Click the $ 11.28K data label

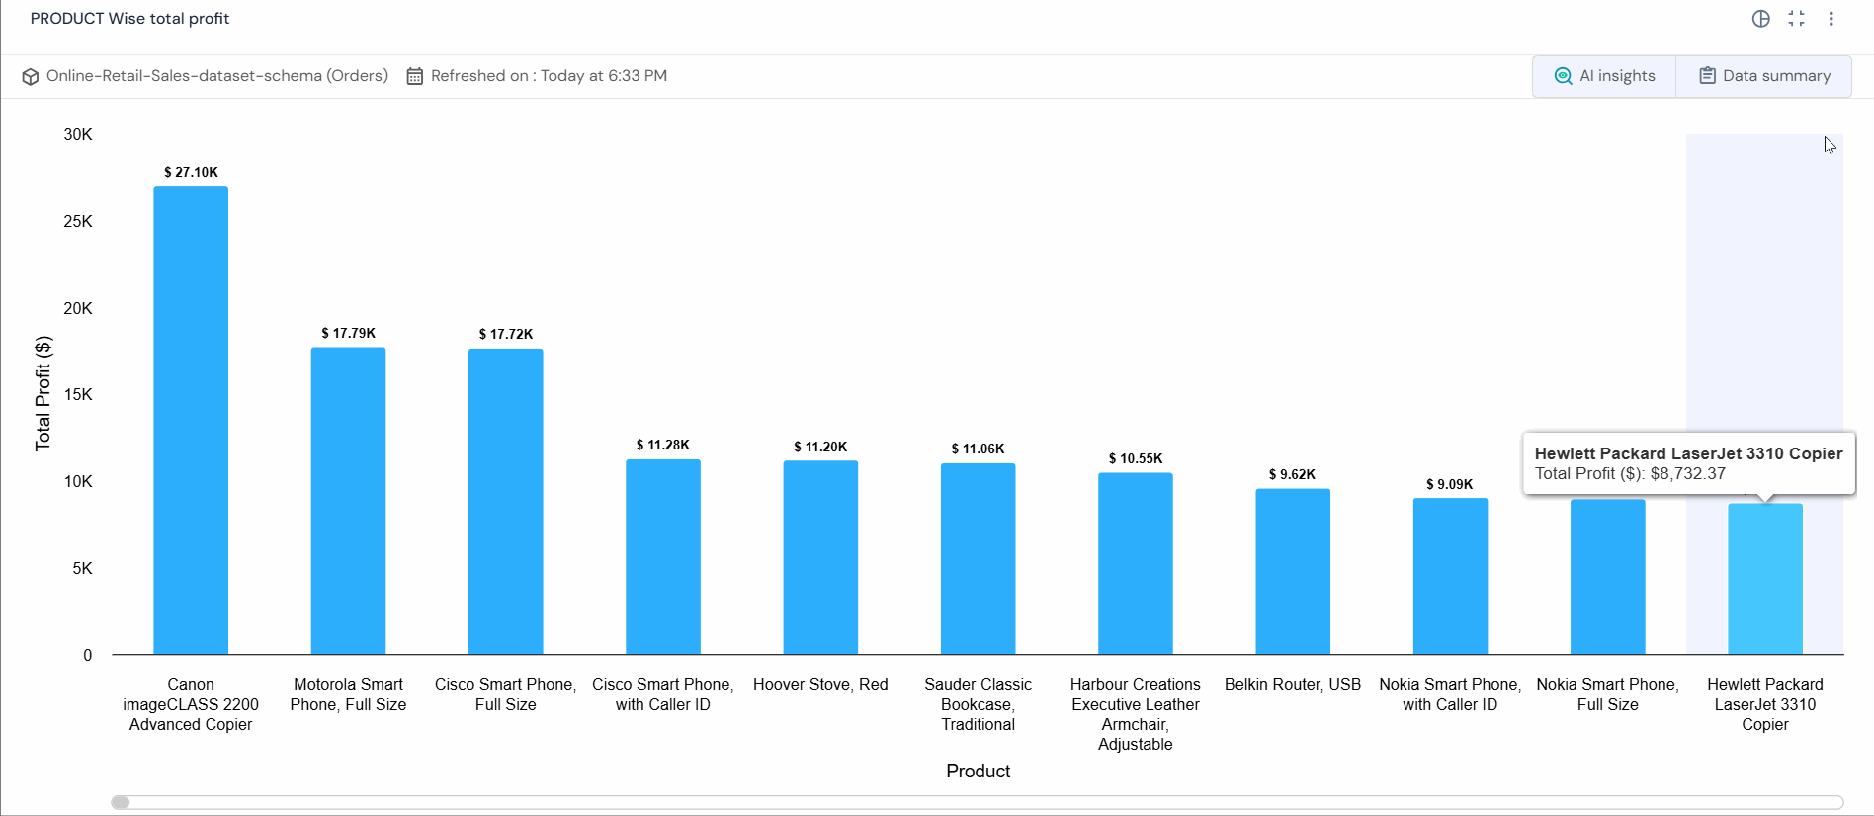click(663, 446)
